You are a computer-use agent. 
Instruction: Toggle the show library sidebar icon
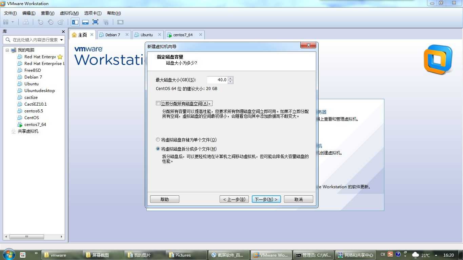[x=75, y=22]
